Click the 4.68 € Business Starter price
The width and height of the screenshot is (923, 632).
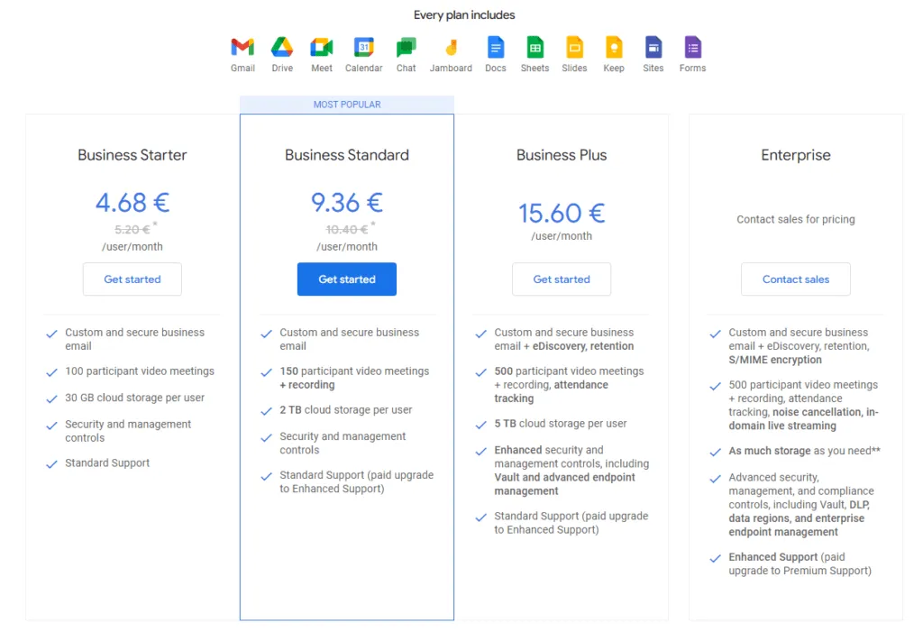133,202
